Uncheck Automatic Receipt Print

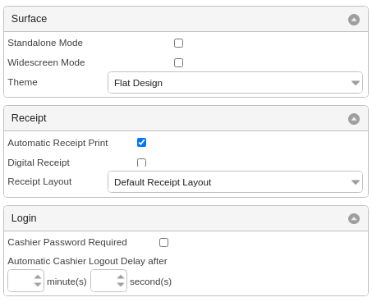tap(141, 143)
